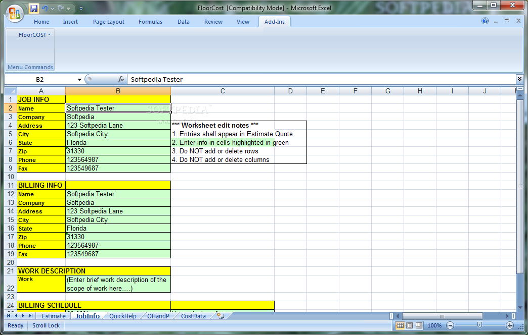The width and height of the screenshot is (528, 335).
Task: Switch to Page Layout view icon
Action: click(410, 325)
